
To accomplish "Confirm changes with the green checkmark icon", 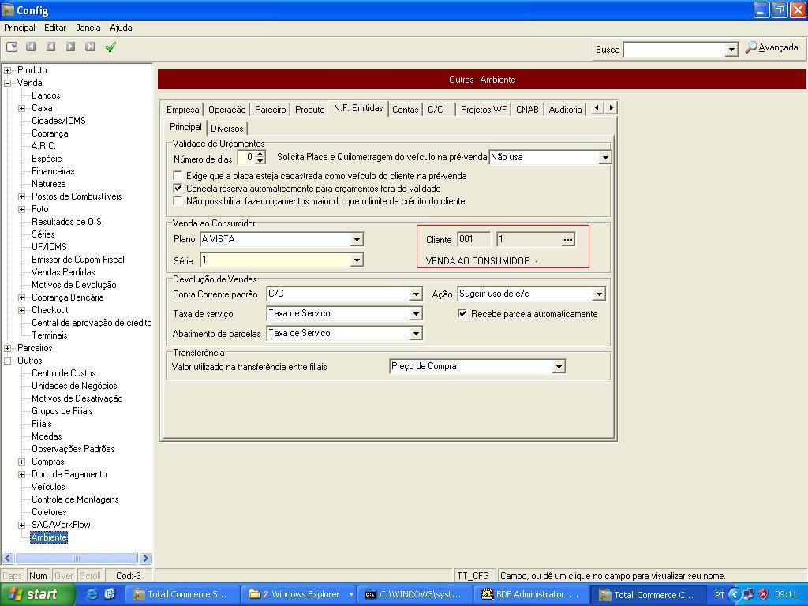I will (x=111, y=47).
